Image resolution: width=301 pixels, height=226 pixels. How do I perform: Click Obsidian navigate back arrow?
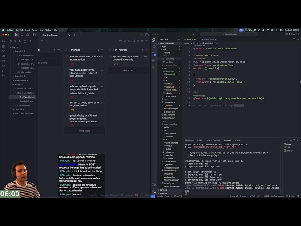(x=42, y=41)
